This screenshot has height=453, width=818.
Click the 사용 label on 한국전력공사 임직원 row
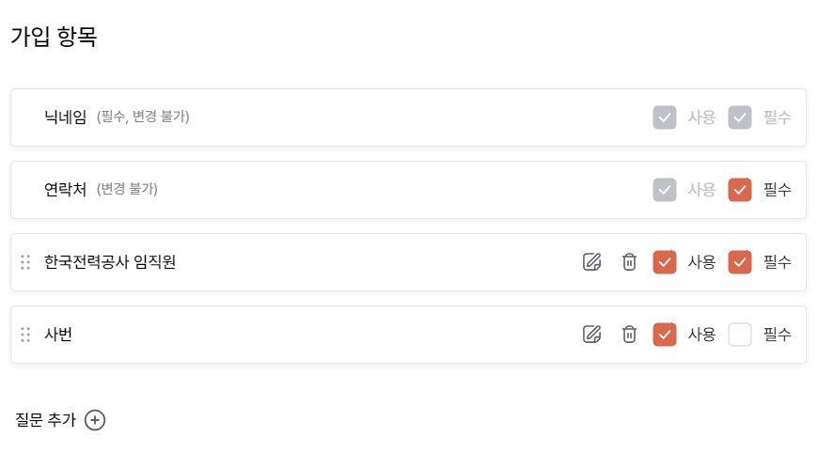coord(701,261)
